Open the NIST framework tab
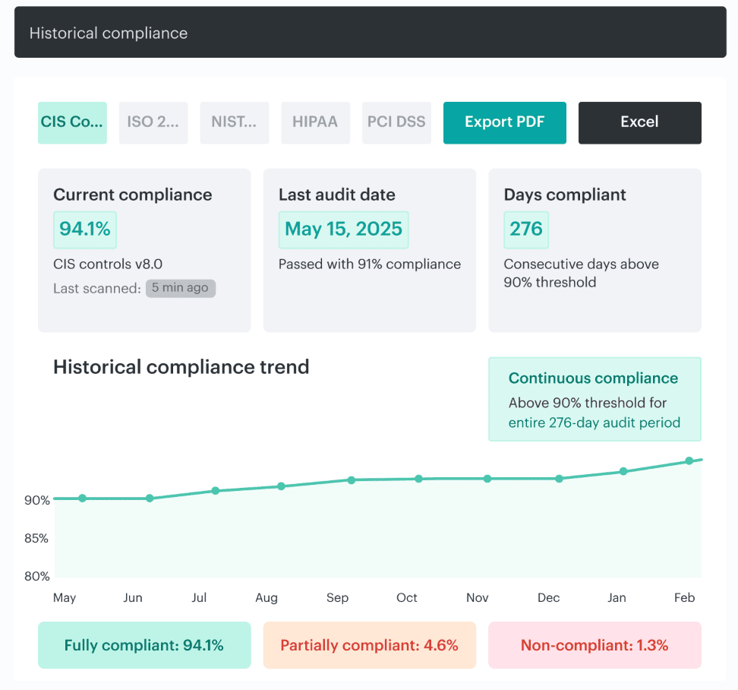738x690 pixels. click(234, 122)
